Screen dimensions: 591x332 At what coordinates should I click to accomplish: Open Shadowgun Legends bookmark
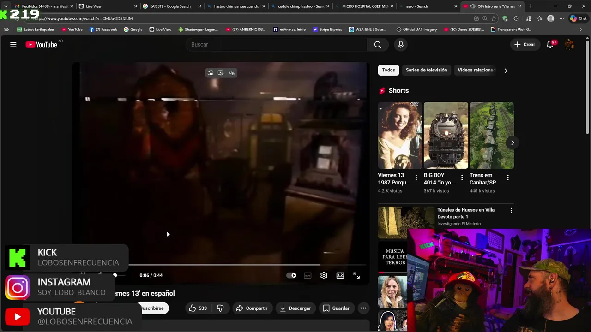click(198, 30)
